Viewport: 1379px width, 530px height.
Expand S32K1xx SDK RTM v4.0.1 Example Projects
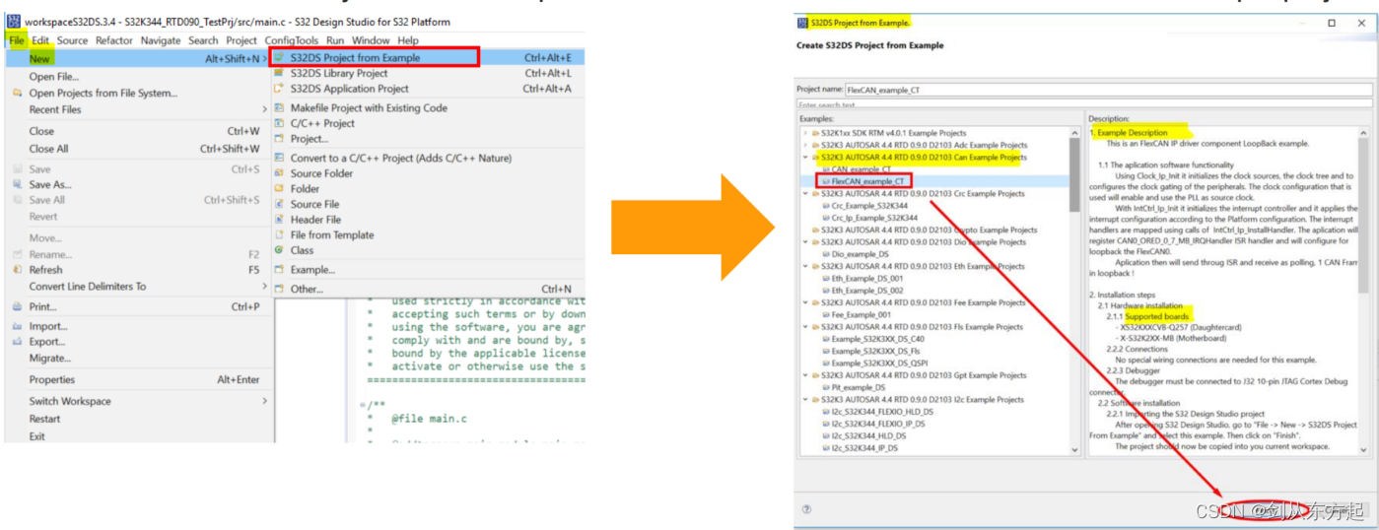tap(804, 132)
